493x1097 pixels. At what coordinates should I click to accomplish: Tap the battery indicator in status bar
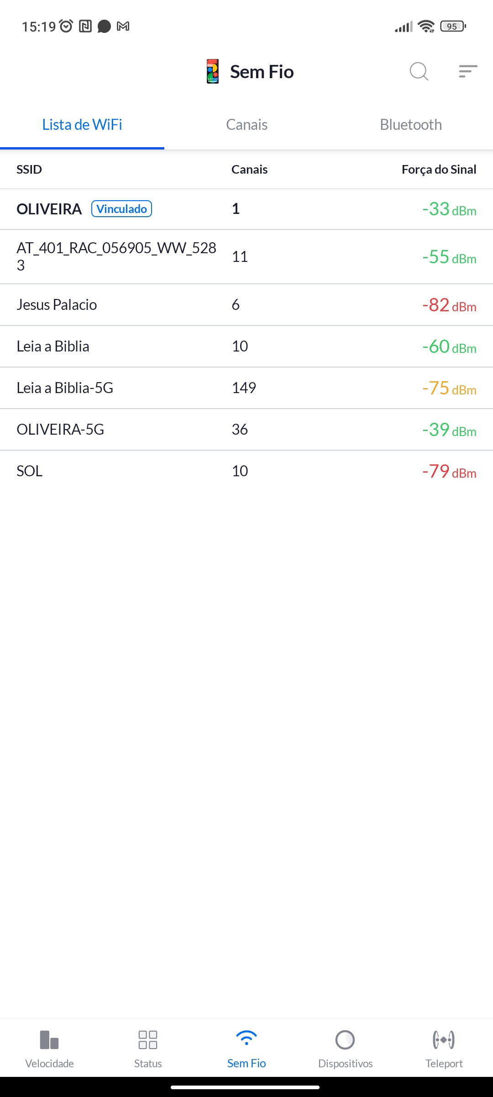click(452, 27)
